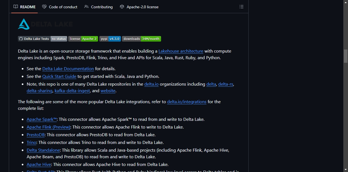This screenshot has width=348, height=172.
Task: Open the Apache Hive connector link
Action: click(39, 164)
